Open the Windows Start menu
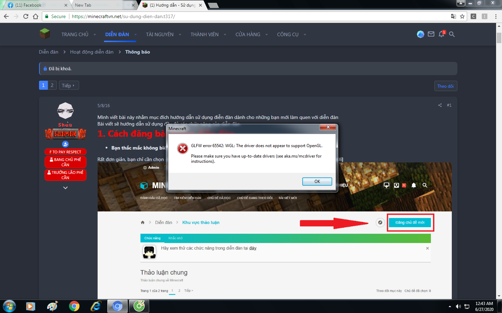The image size is (502, 313). (x=9, y=306)
